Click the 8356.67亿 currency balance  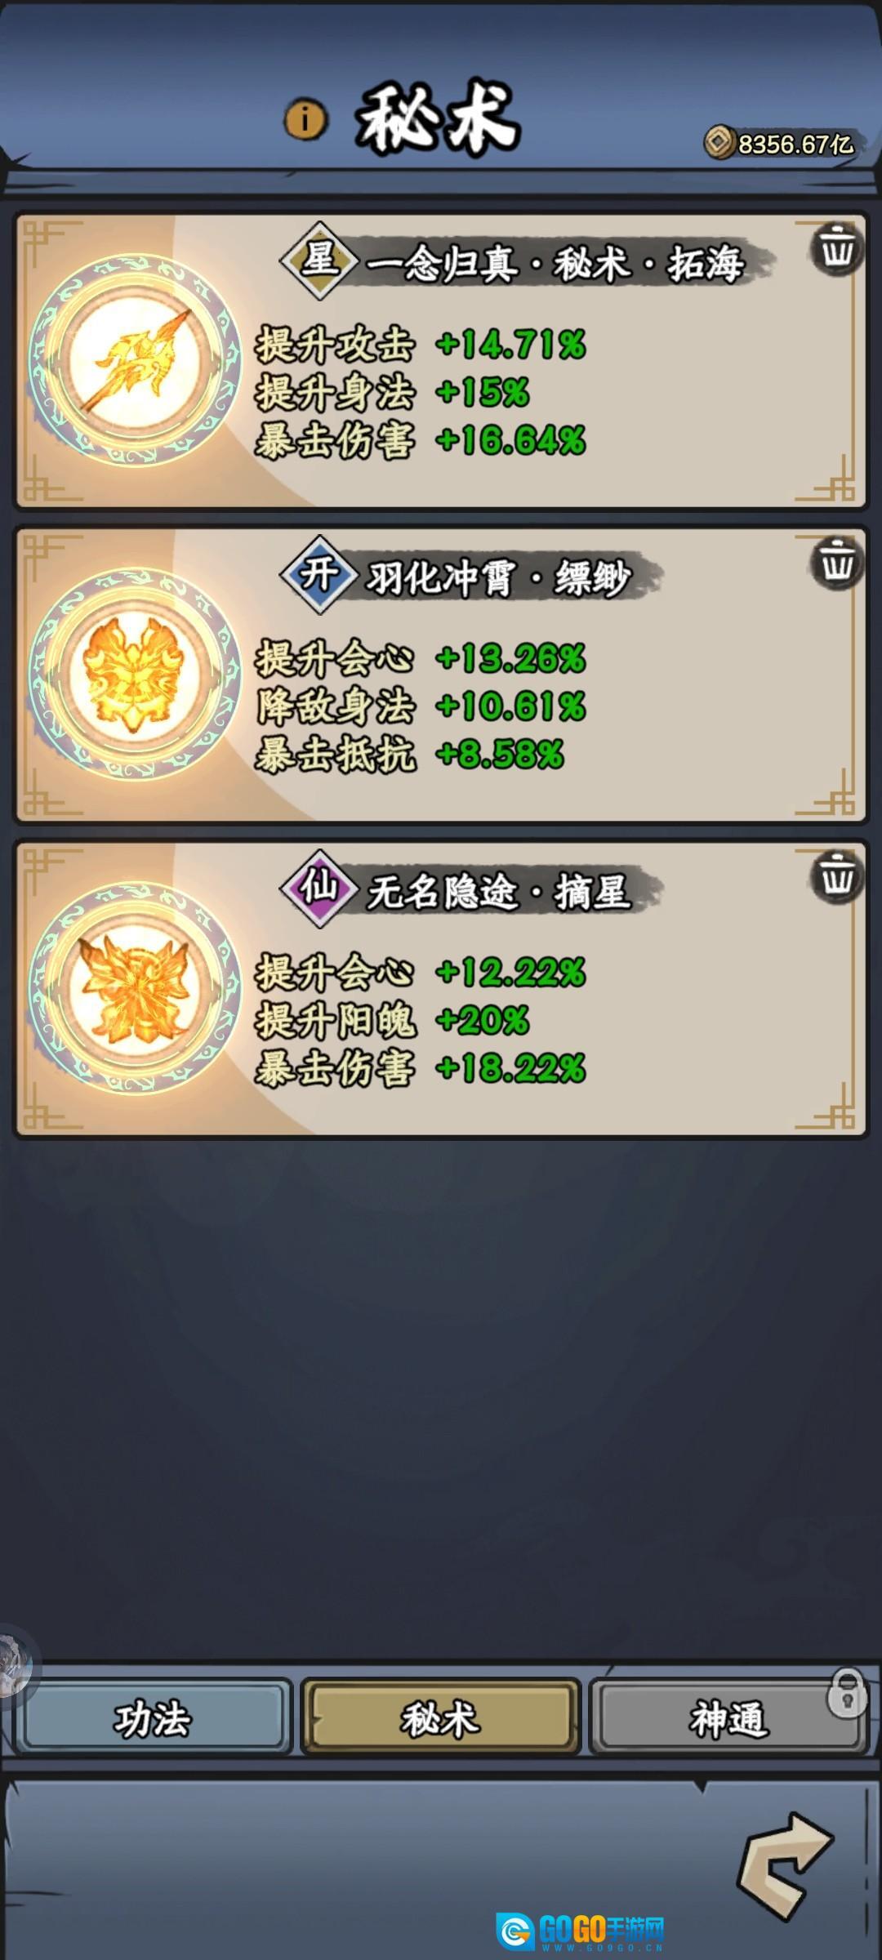click(795, 145)
